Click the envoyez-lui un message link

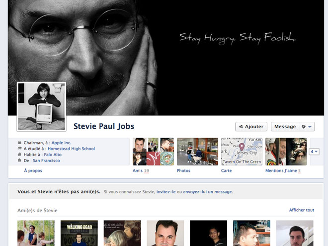(208, 192)
